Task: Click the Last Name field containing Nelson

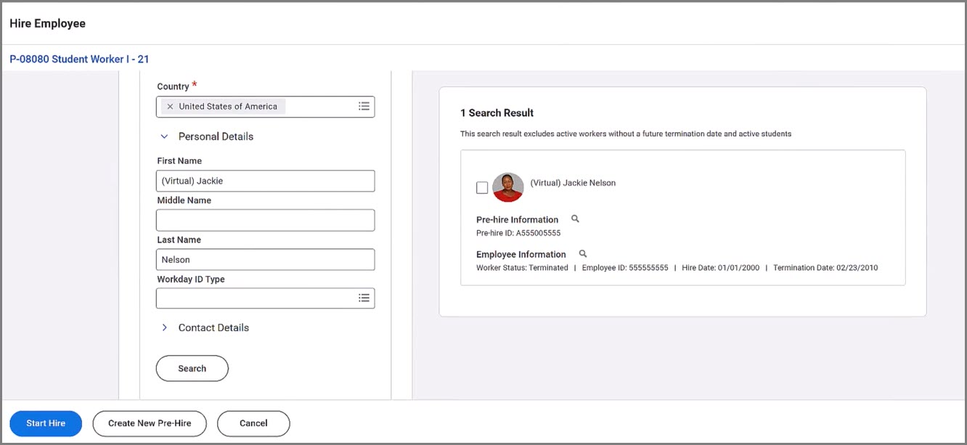Action: click(265, 259)
